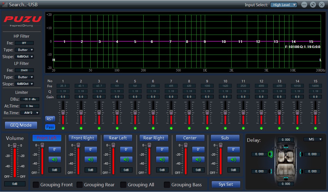Mute the Center channel speaker
The height and width of the screenshot is (192, 328).
pos(198,160)
